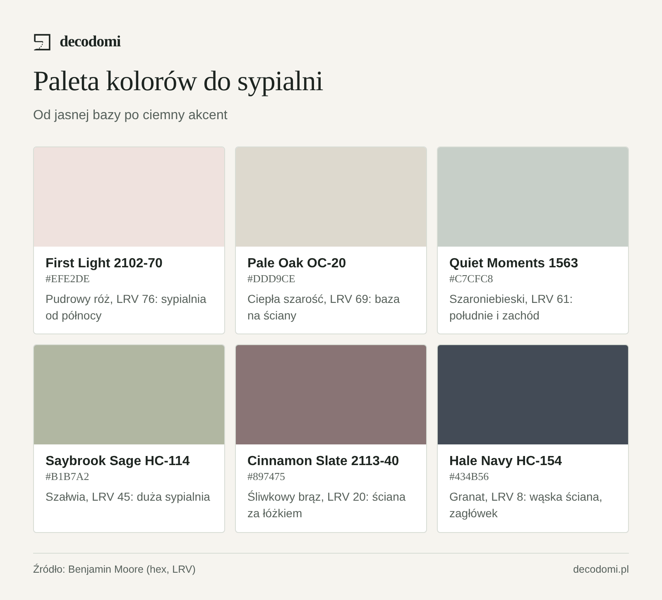Viewport: 662px width, 600px height.
Task: Select the Hale Navy dark swatch
Action: point(533,395)
